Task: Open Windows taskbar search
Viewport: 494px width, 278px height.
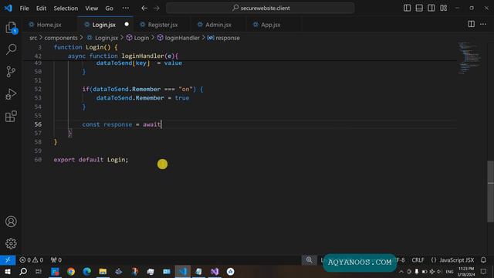Action: pos(23,271)
